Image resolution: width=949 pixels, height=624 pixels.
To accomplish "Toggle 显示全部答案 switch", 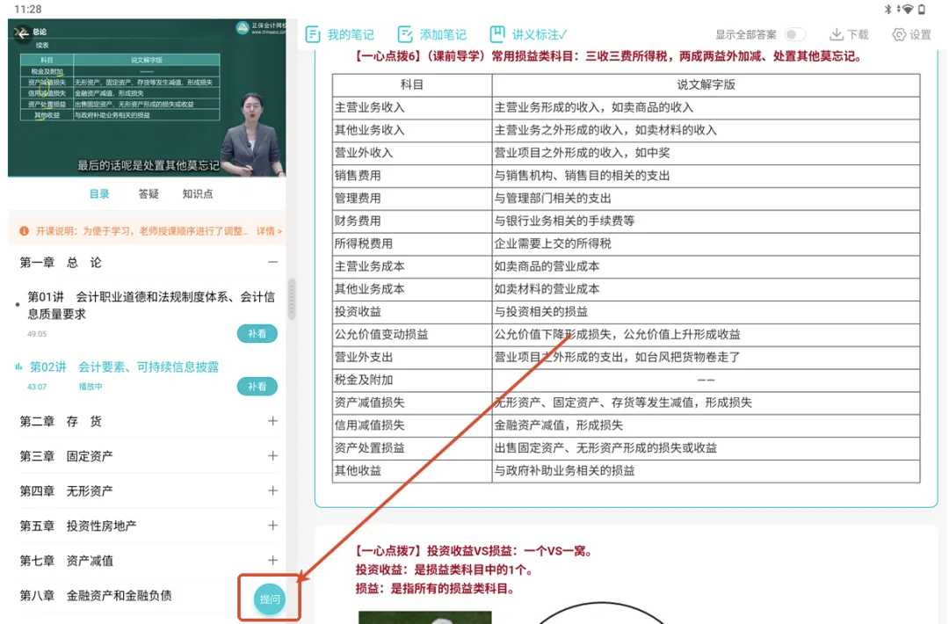I will click(x=794, y=34).
